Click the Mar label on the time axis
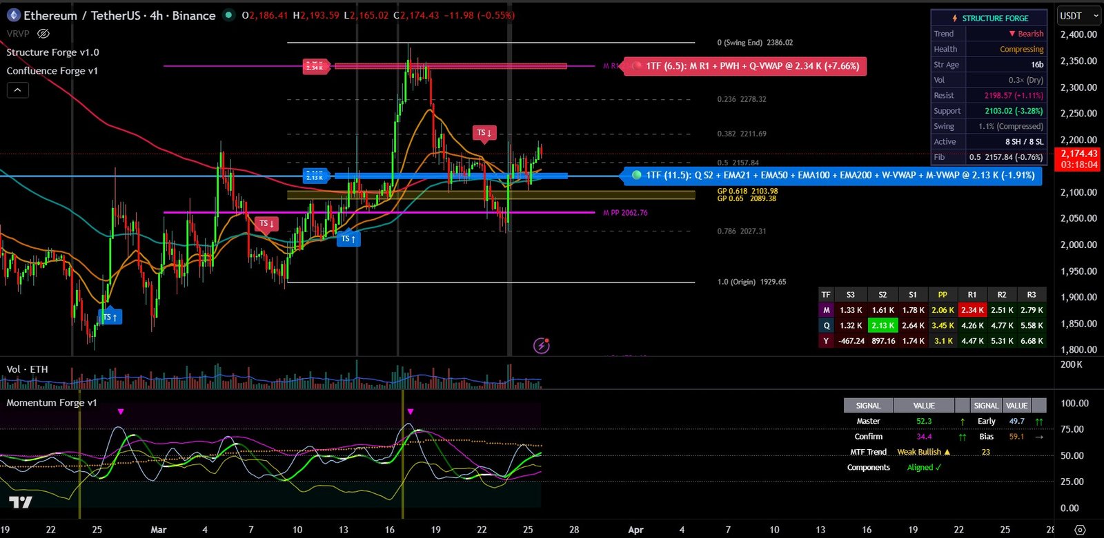The height and width of the screenshot is (538, 1104). pyautogui.click(x=159, y=530)
